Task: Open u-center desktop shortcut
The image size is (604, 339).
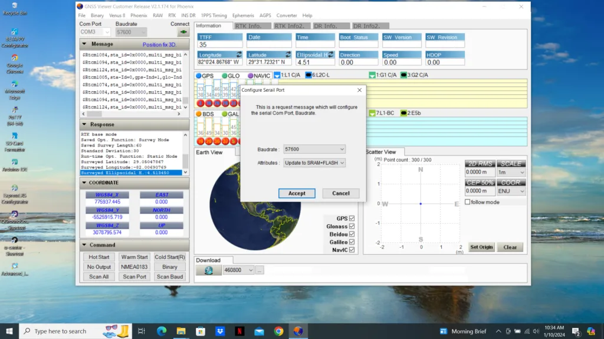Action: click(15, 247)
